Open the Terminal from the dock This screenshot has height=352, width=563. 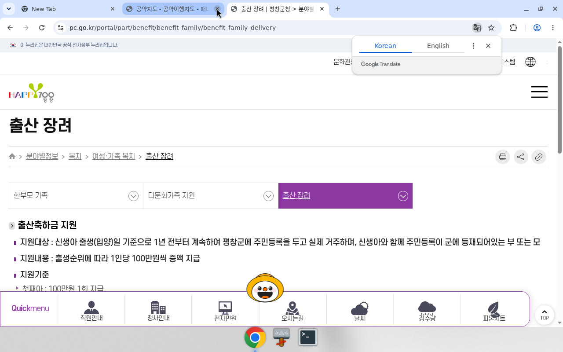coord(308,337)
